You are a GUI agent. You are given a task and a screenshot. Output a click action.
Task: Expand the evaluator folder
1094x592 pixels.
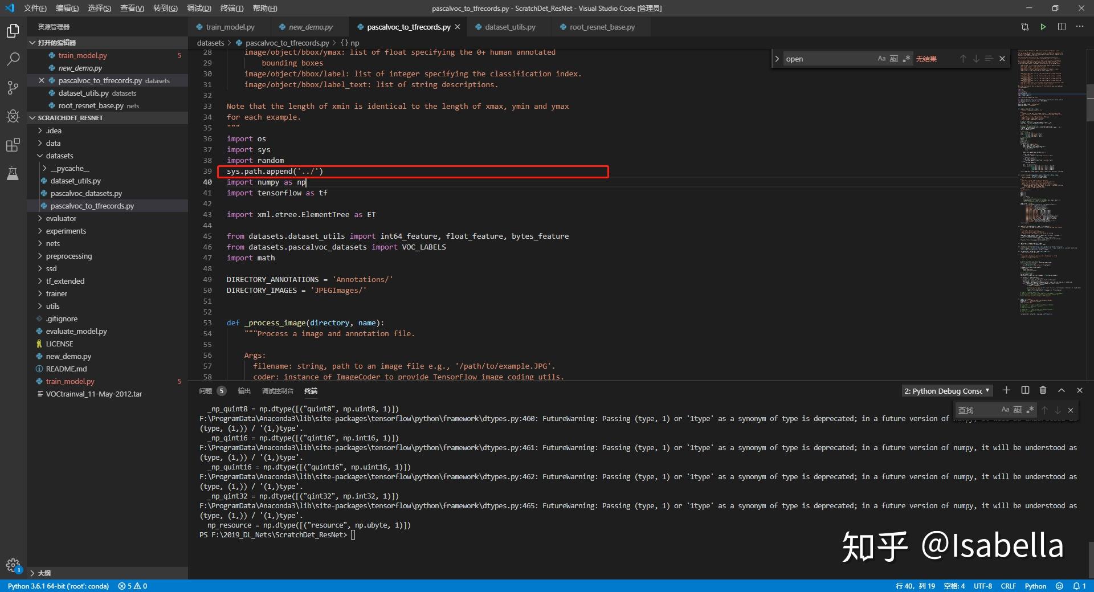point(61,218)
